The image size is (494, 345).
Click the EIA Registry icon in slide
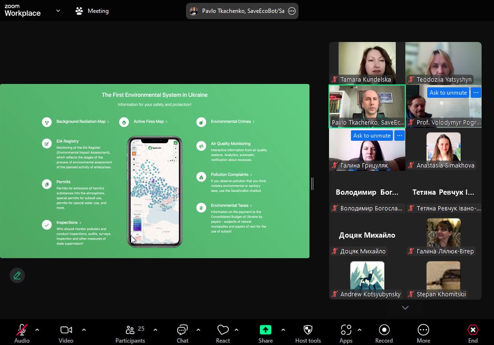coord(47,144)
